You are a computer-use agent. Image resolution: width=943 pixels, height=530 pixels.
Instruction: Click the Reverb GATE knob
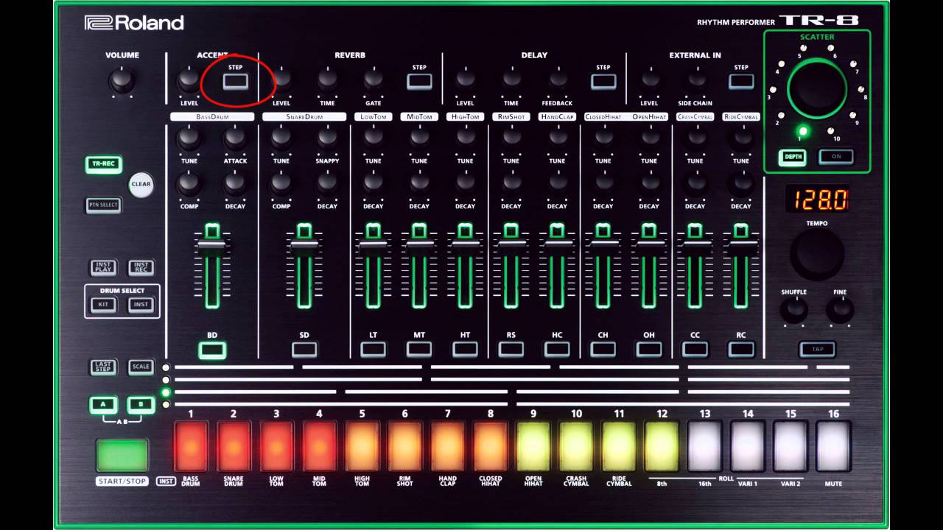374,79
